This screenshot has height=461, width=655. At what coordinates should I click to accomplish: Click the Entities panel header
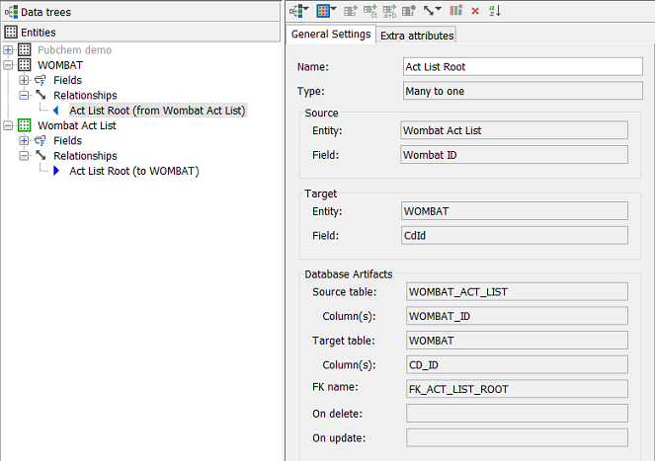click(x=38, y=33)
